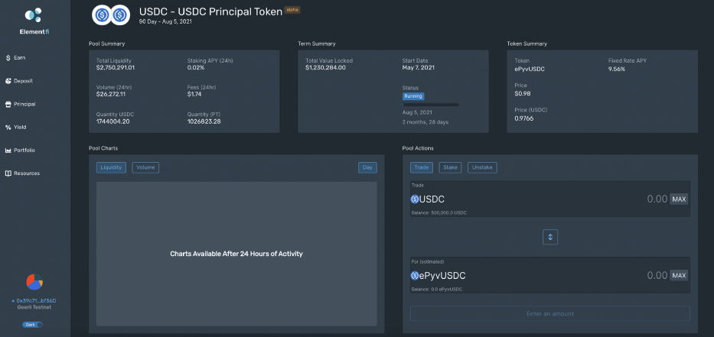Switch to the Stake tab
The image size is (714, 337).
click(450, 167)
